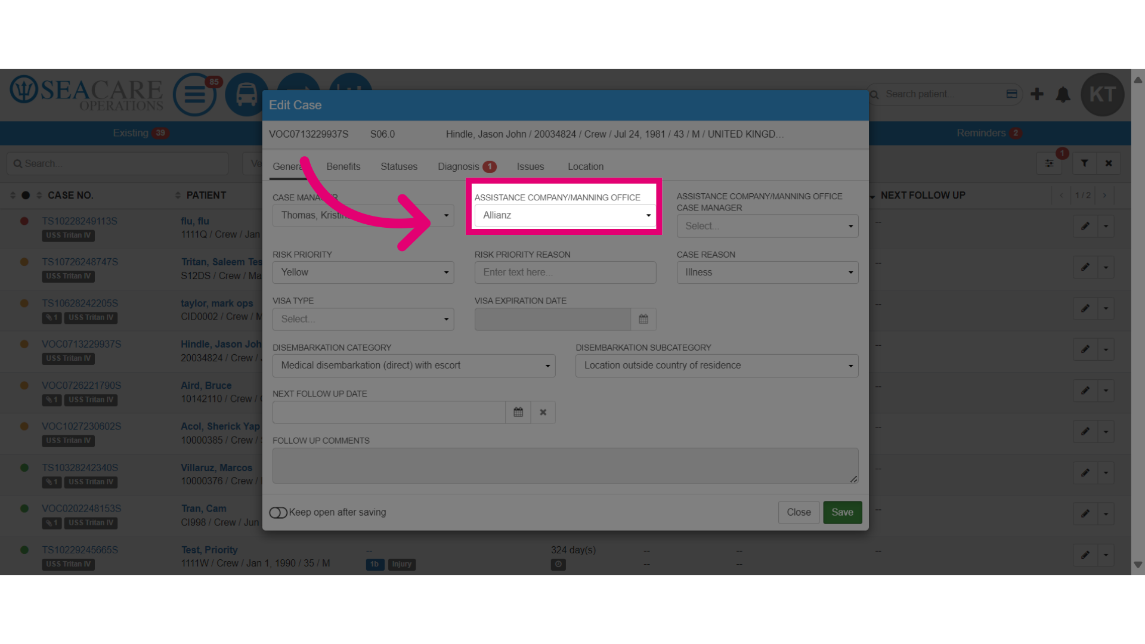Image resolution: width=1145 pixels, height=644 pixels.
Task: Switch to the Statuses tab
Action: pyautogui.click(x=399, y=167)
